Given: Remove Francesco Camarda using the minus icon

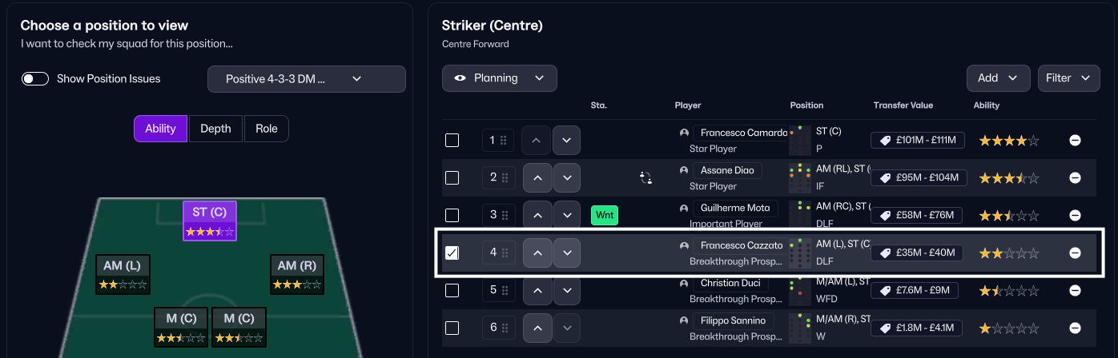Looking at the screenshot, I should click(1075, 141).
